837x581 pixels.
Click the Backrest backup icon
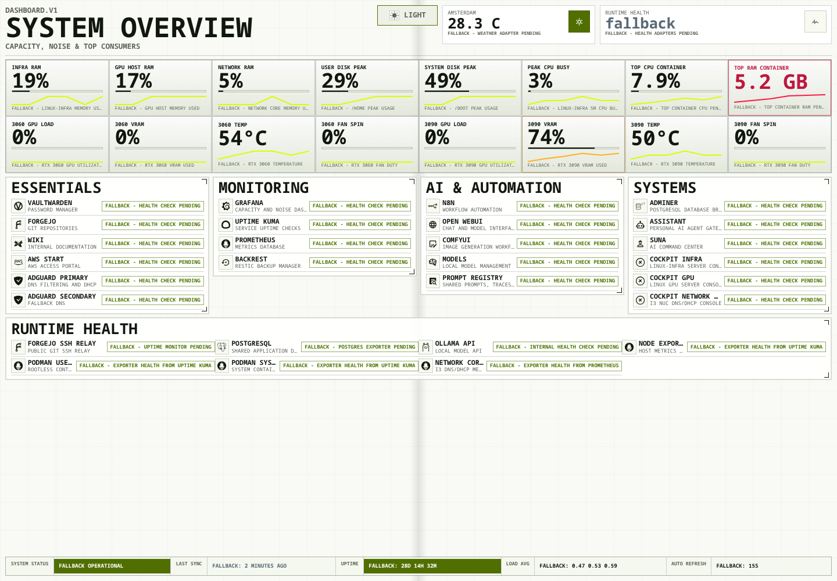coord(226,262)
